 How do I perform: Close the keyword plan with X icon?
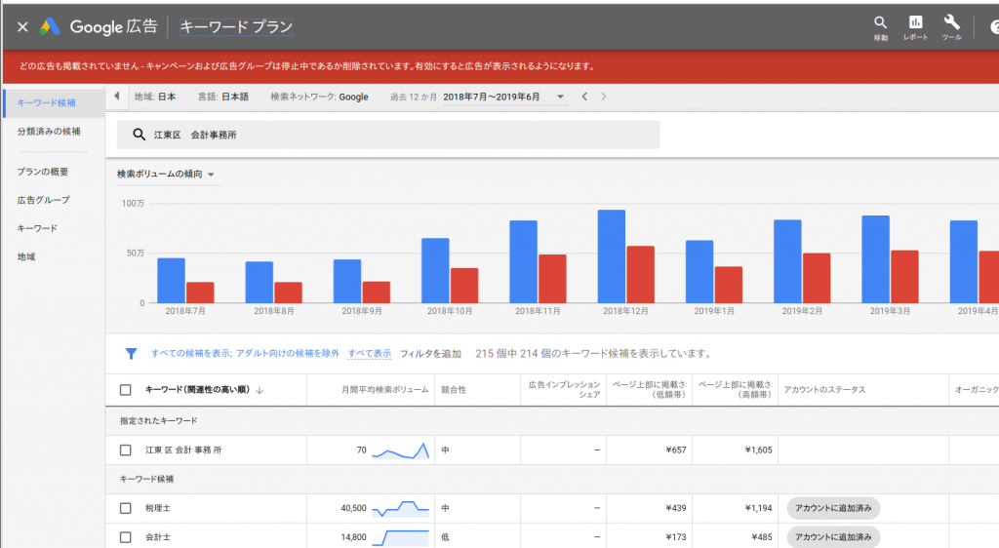click(x=22, y=26)
